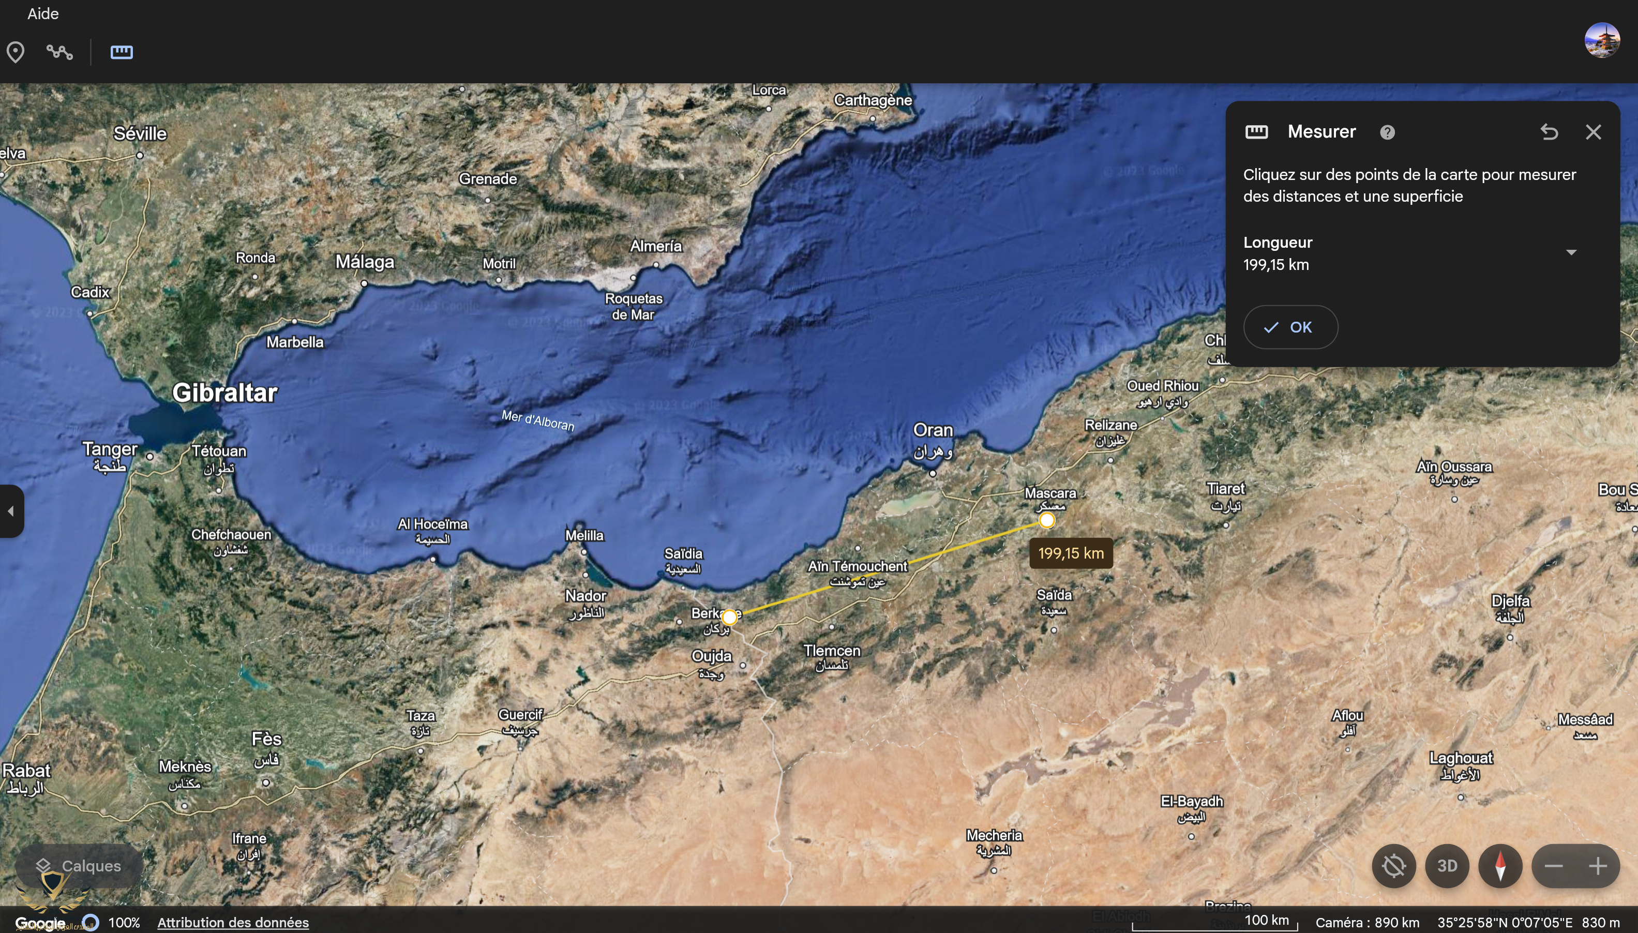Open the Aide menu

tap(43, 13)
